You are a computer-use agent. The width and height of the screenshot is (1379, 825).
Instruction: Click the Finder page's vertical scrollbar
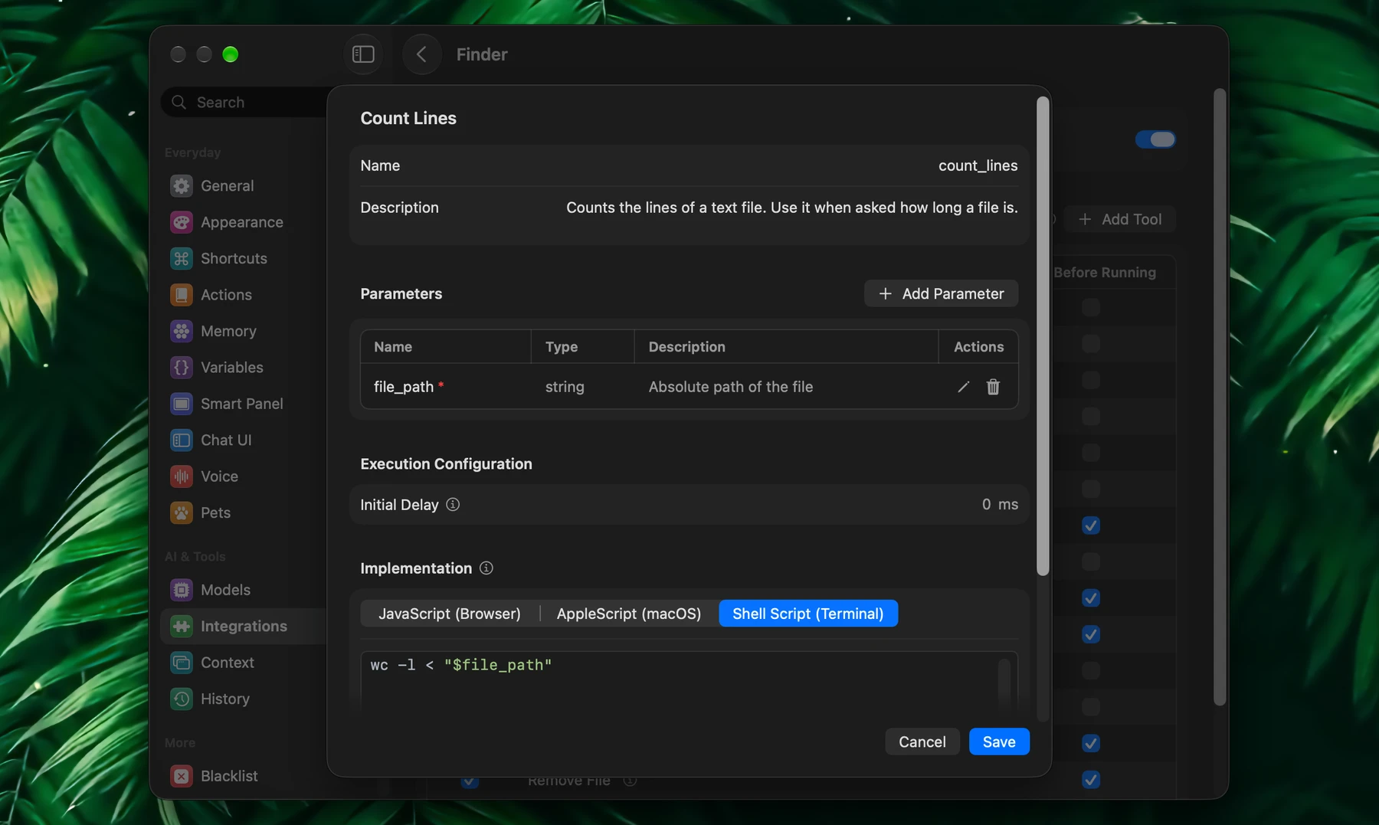pos(1220,398)
